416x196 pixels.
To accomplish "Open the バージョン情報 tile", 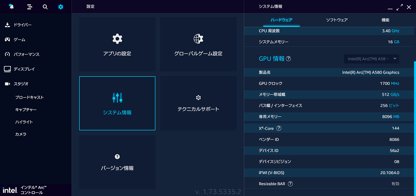I will pos(117,162).
